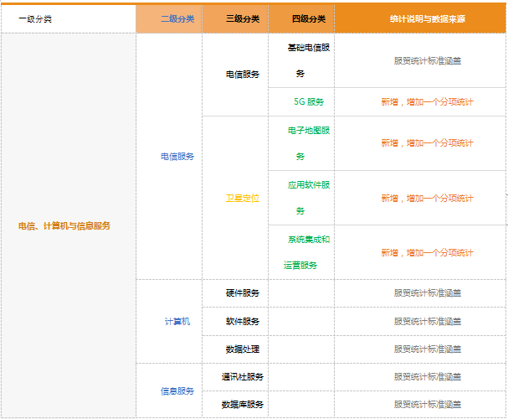
Task: Click the 三级分类 column header
Action: click(242, 18)
